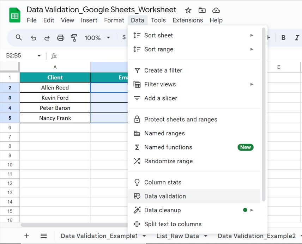
Task: Select row 10 header
Action: click(10, 165)
